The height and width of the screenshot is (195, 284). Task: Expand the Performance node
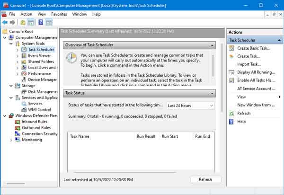tap(18, 74)
